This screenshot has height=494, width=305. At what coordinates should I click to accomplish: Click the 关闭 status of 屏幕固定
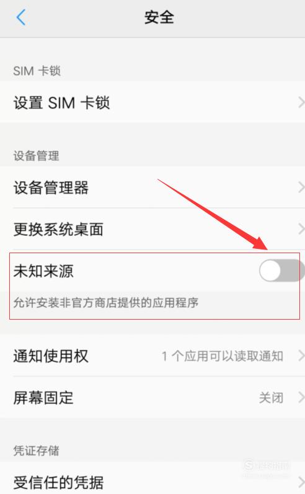(271, 398)
